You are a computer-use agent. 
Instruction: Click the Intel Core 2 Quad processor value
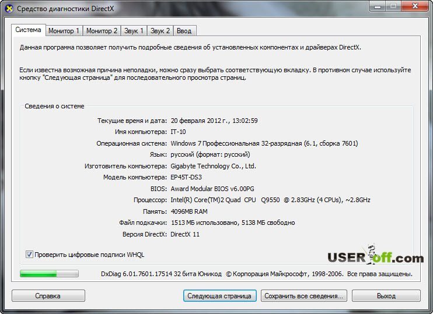[x=270, y=200]
